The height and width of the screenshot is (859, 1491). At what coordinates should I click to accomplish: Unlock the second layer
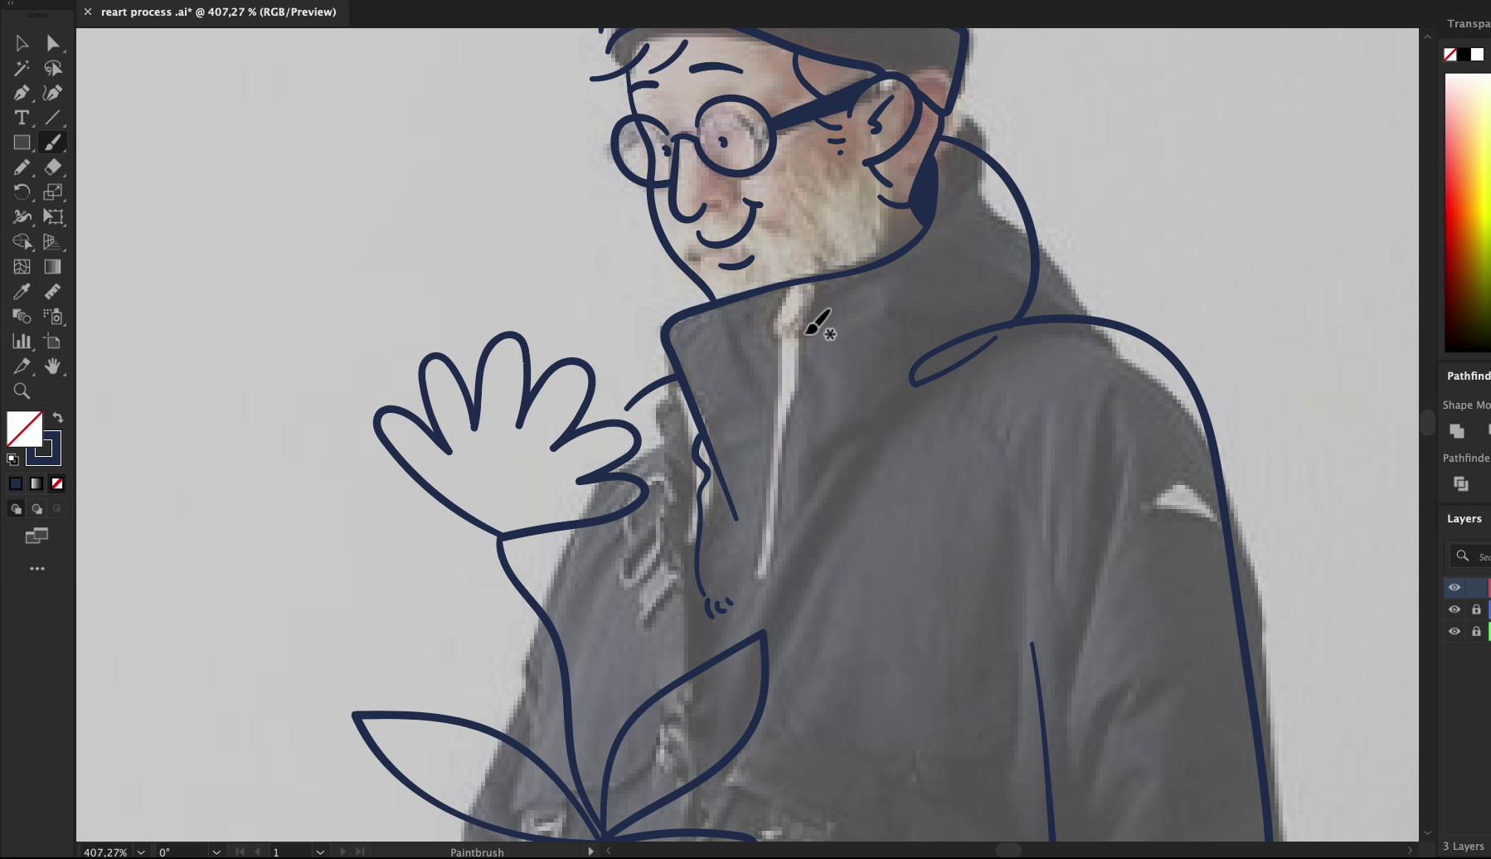point(1476,609)
